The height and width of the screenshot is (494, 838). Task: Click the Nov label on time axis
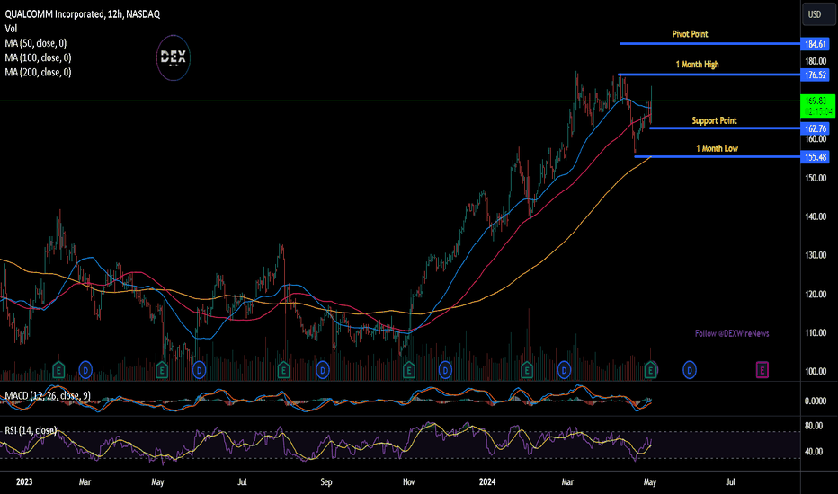pyautogui.click(x=409, y=481)
